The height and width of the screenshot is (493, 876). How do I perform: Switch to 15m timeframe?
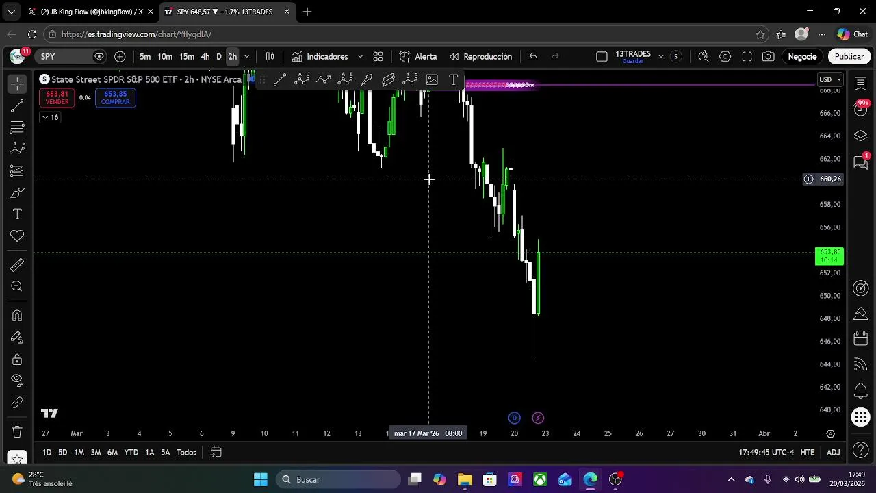(x=187, y=57)
